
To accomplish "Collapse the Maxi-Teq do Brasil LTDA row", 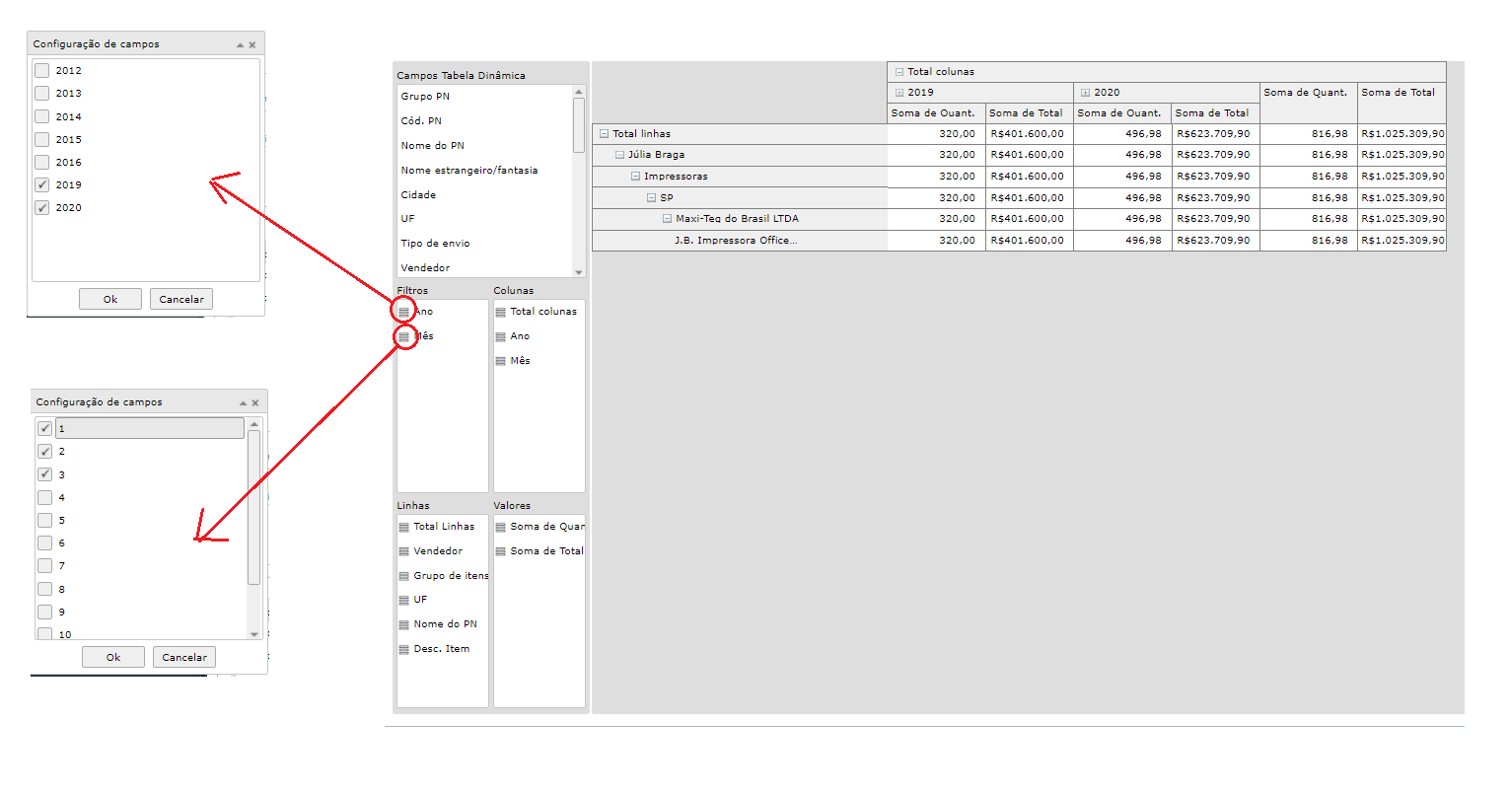I will click(667, 219).
